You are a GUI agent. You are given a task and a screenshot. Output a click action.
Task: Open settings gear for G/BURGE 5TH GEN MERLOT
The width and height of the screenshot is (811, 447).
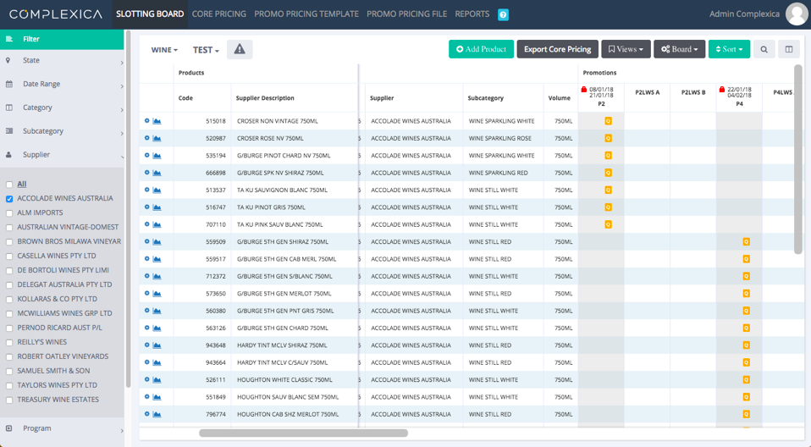(147, 293)
